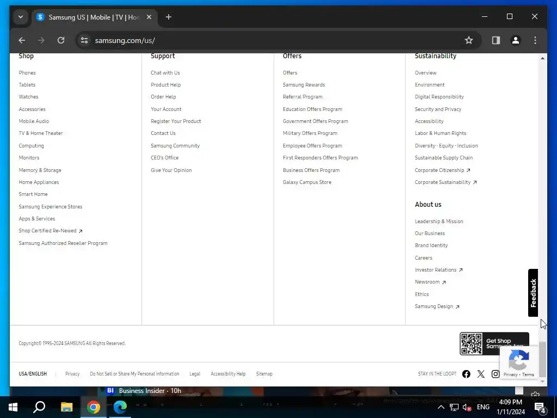Screen dimensions: 557x418
Task: Click Chrome icon in taskbar
Action: click(94, 407)
